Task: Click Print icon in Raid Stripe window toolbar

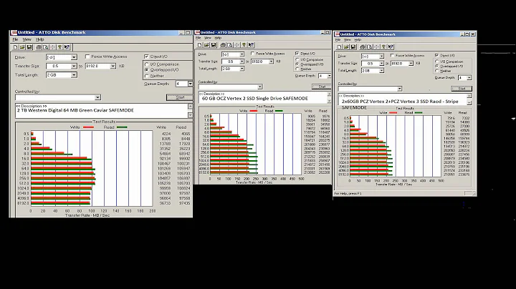Action: 363,47
